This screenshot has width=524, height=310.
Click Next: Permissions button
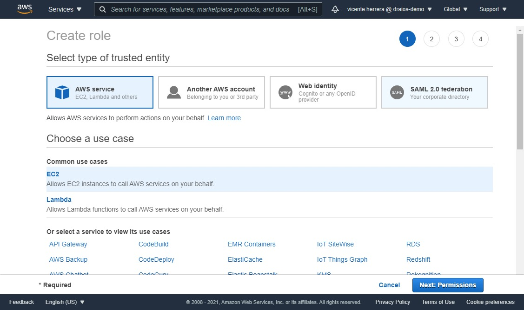[x=448, y=285]
